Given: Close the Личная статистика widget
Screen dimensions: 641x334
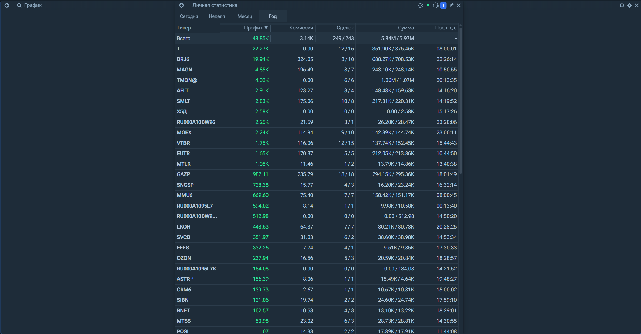Looking at the screenshot, I should tap(459, 5).
